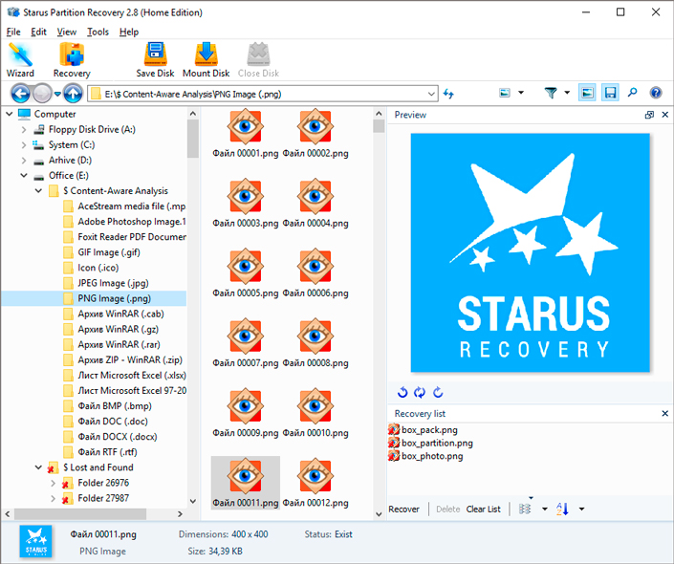Screen dimensions: 674x564
Task: Select thumbnail Файл 00001.png
Action: [246, 134]
